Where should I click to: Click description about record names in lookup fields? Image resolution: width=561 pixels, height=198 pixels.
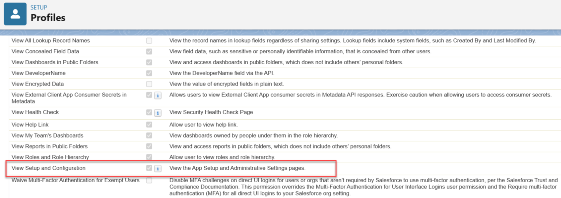tap(352, 41)
